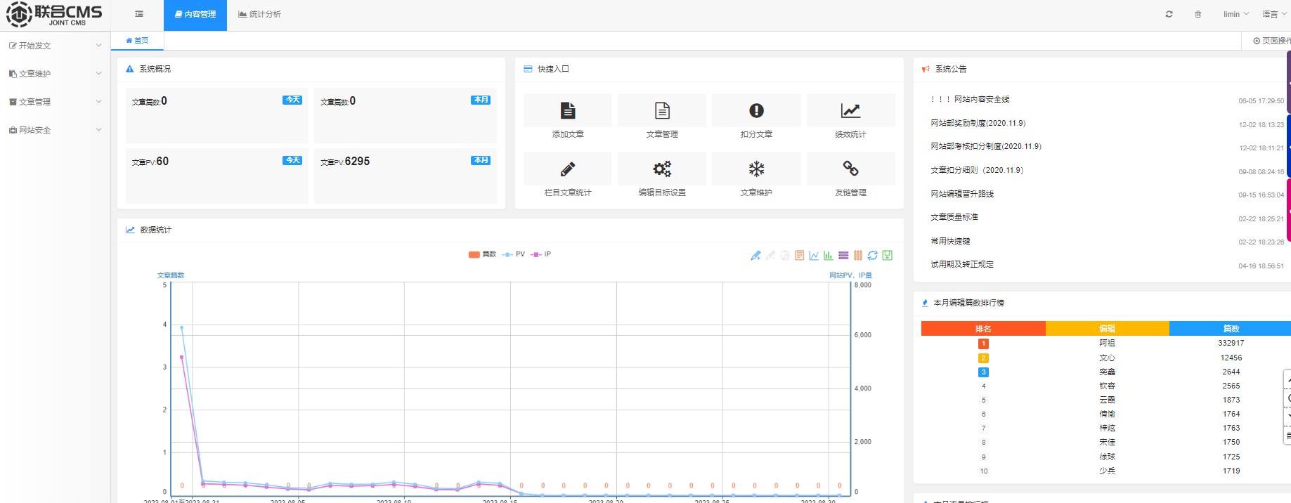Click the 本月编辑篇数排行榜 panel title
Image resolution: width=1291 pixels, height=503 pixels.
968,303
